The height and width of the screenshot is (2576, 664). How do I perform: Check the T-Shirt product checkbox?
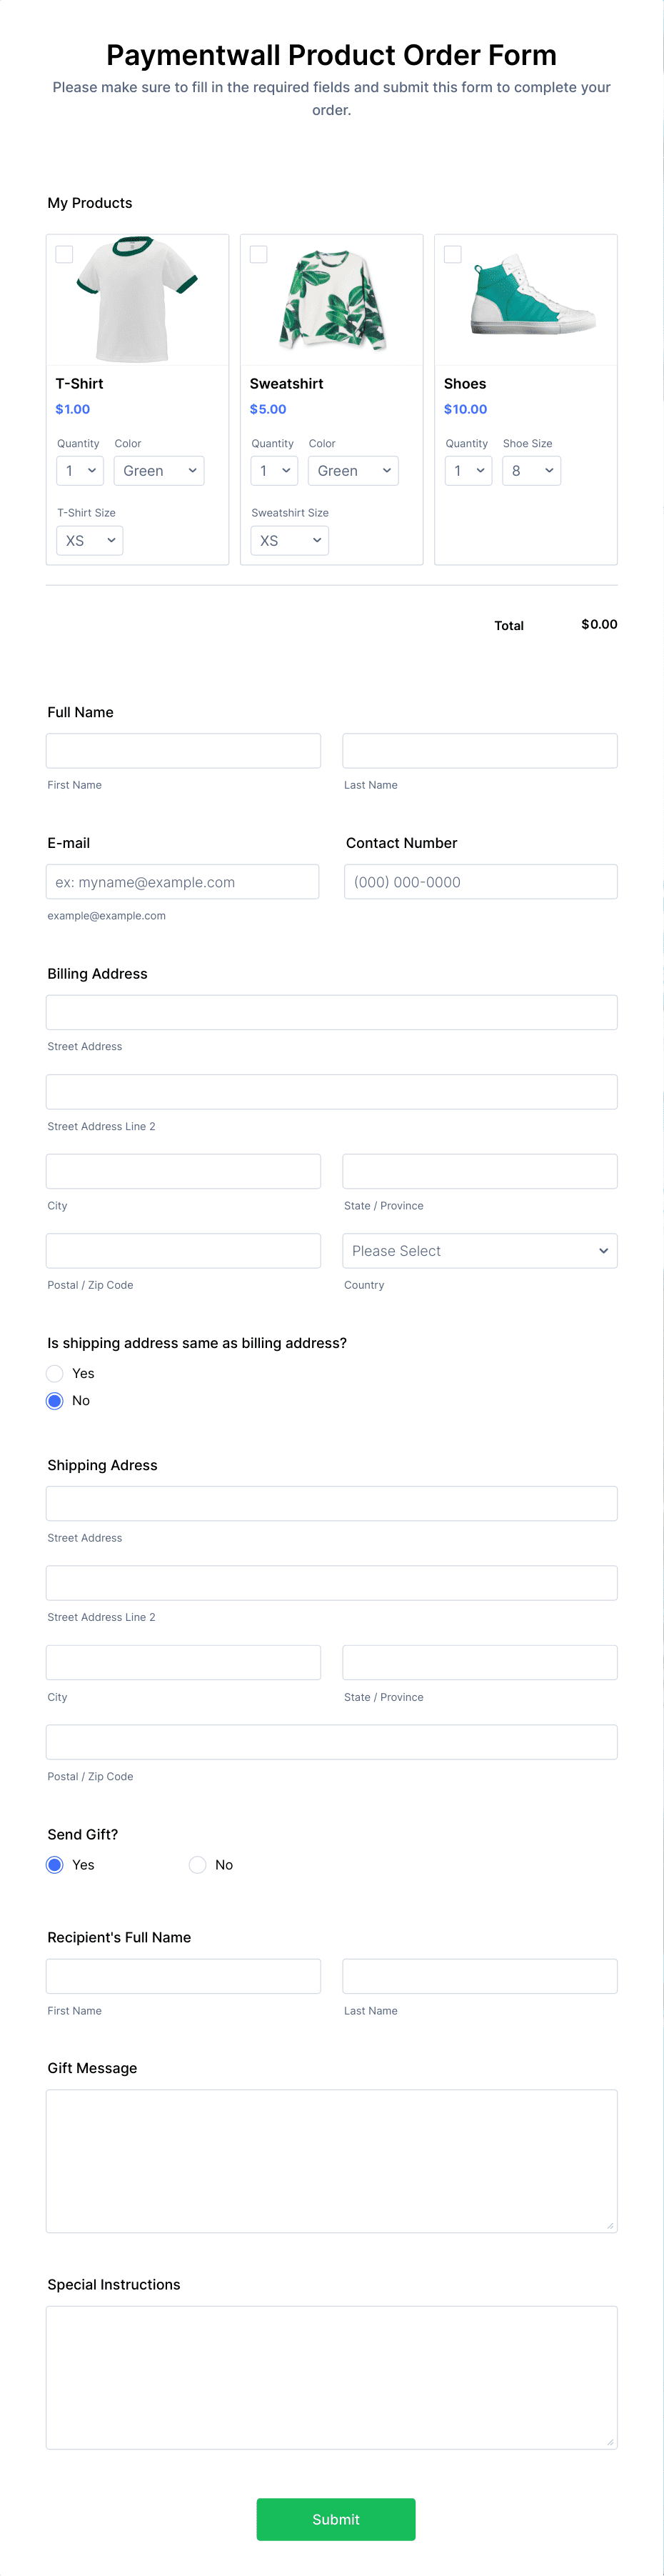pyautogui.click(x=65, y=255)
